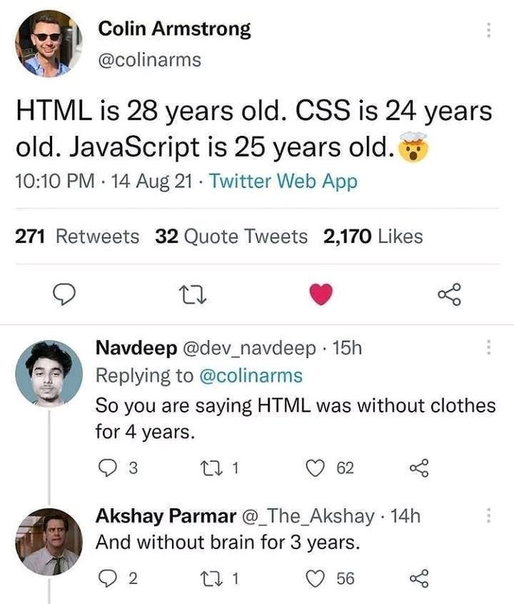Like Navdeep's reply about clothes
The image size is (514, 604).
(319, 468)
